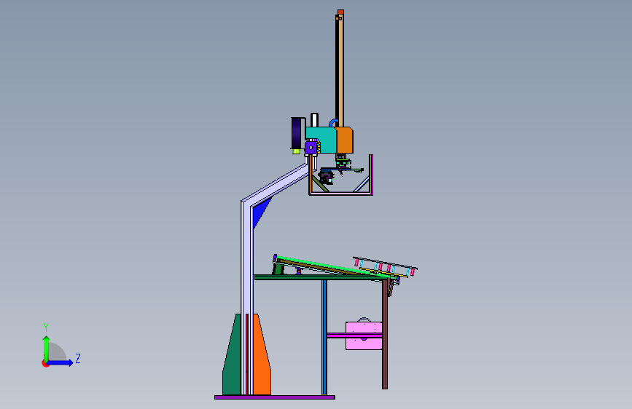Click the green Y axis arrow on the triad
The height and width of the screenshot is (409, 632).
(x=47, y=348)
